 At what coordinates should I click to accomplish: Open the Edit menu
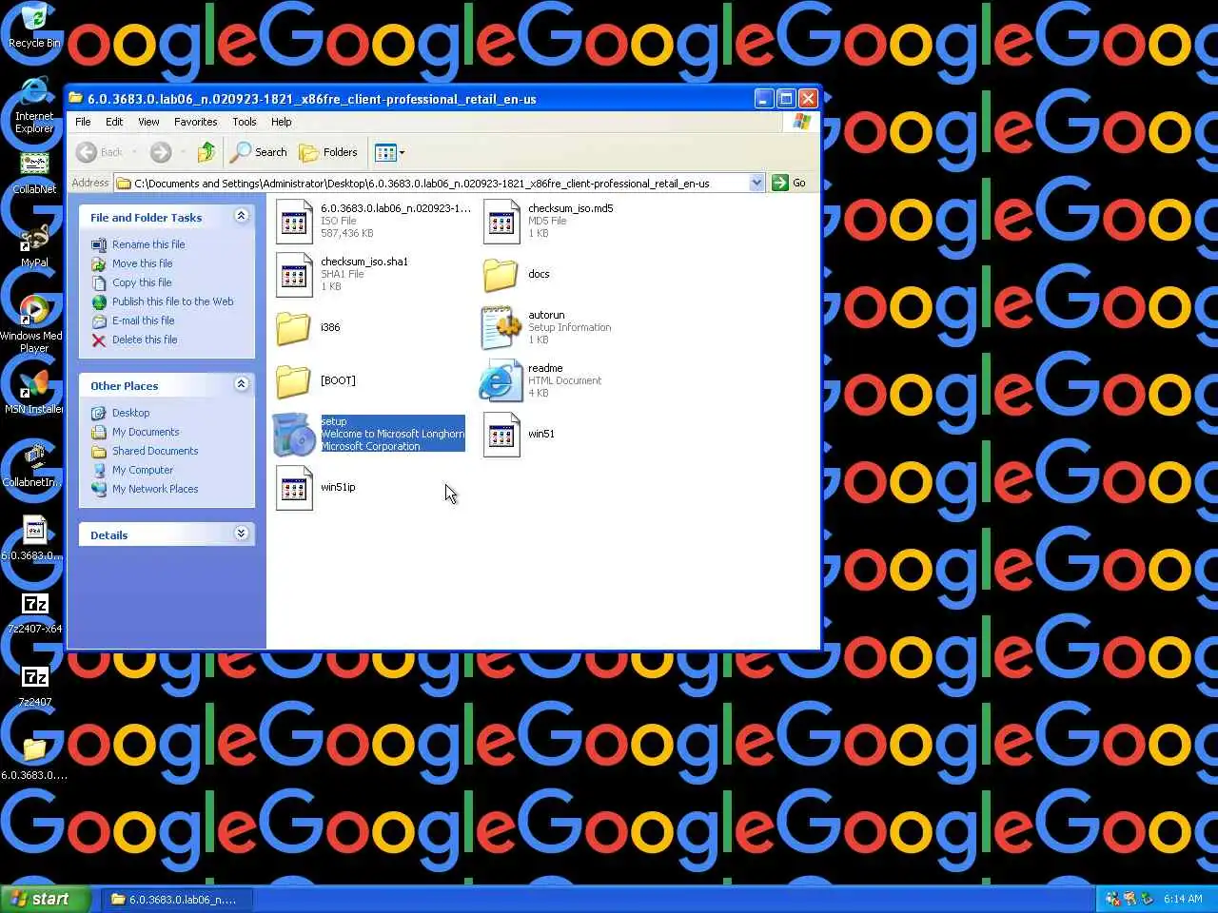click(114, 122)
